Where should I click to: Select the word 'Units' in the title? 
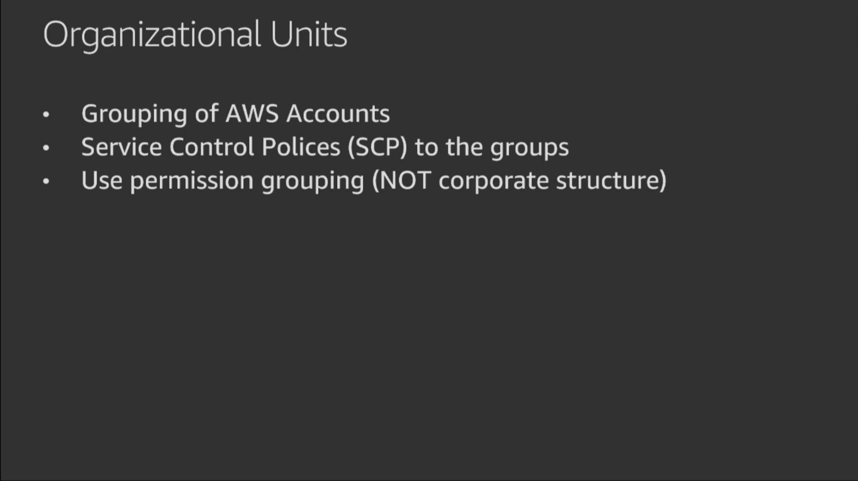(309, 34)
